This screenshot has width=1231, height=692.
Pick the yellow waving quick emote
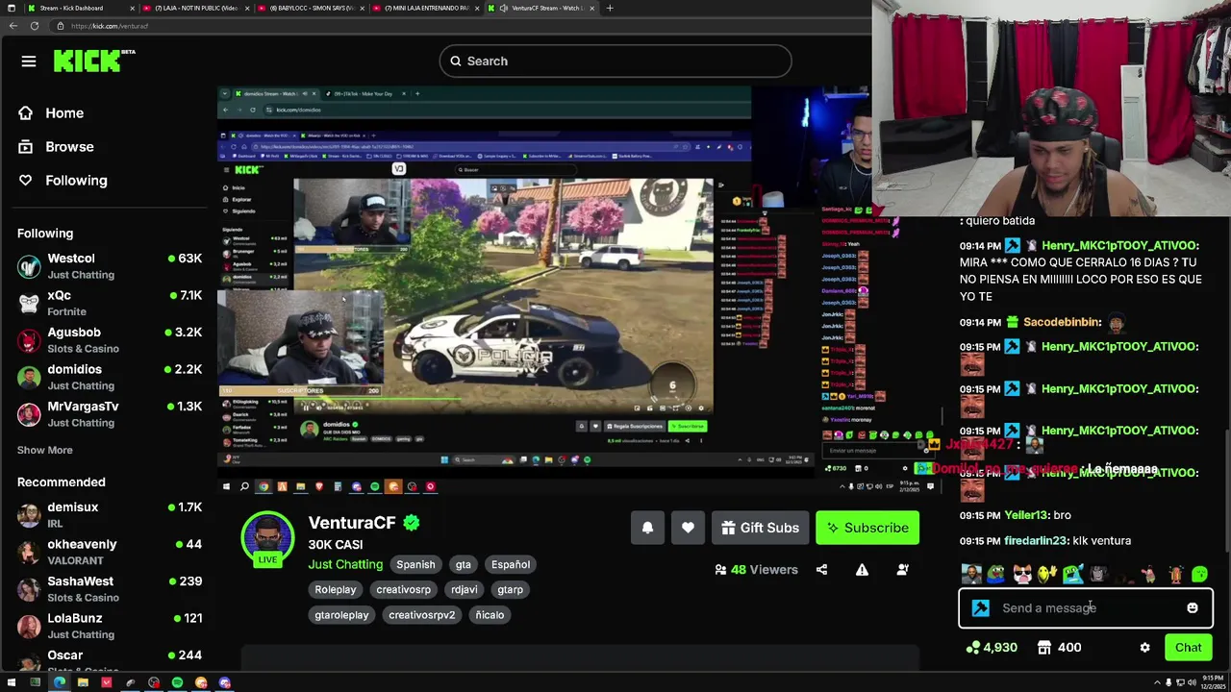point(1047,575)
